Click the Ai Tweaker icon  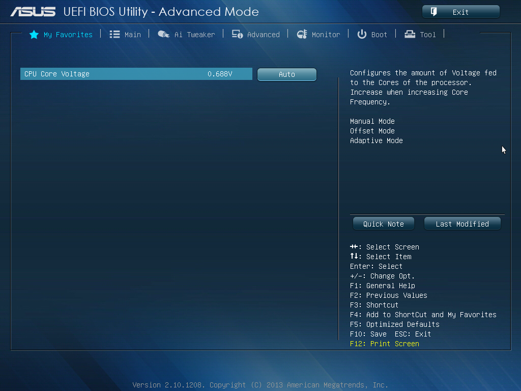[x=163, y=34]
